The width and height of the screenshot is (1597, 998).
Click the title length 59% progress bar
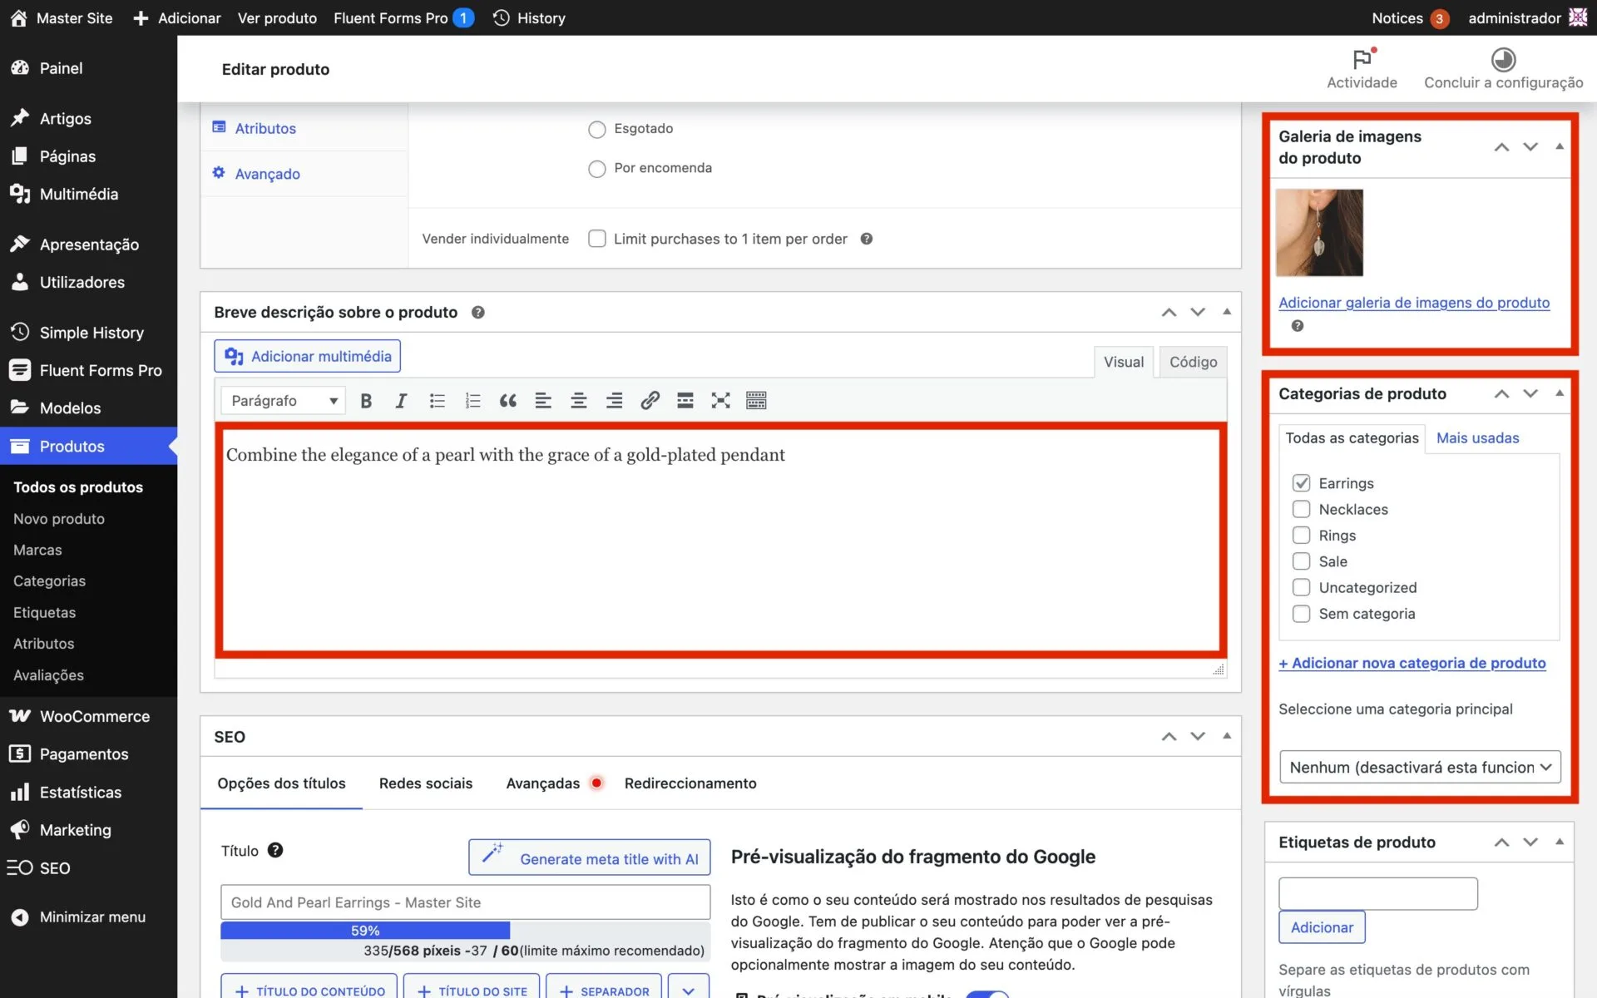tap(365, 931)
